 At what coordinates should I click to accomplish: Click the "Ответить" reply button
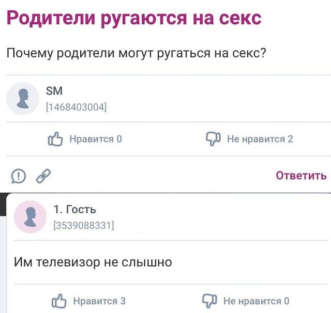[301, 176]
